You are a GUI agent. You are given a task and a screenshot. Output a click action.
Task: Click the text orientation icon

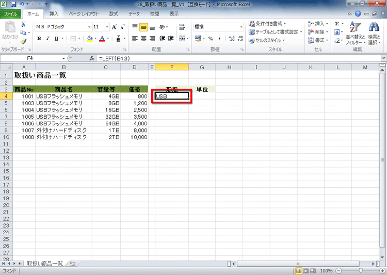coord(163,27)
